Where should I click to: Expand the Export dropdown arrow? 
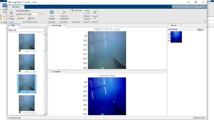(x=95, y=19)
